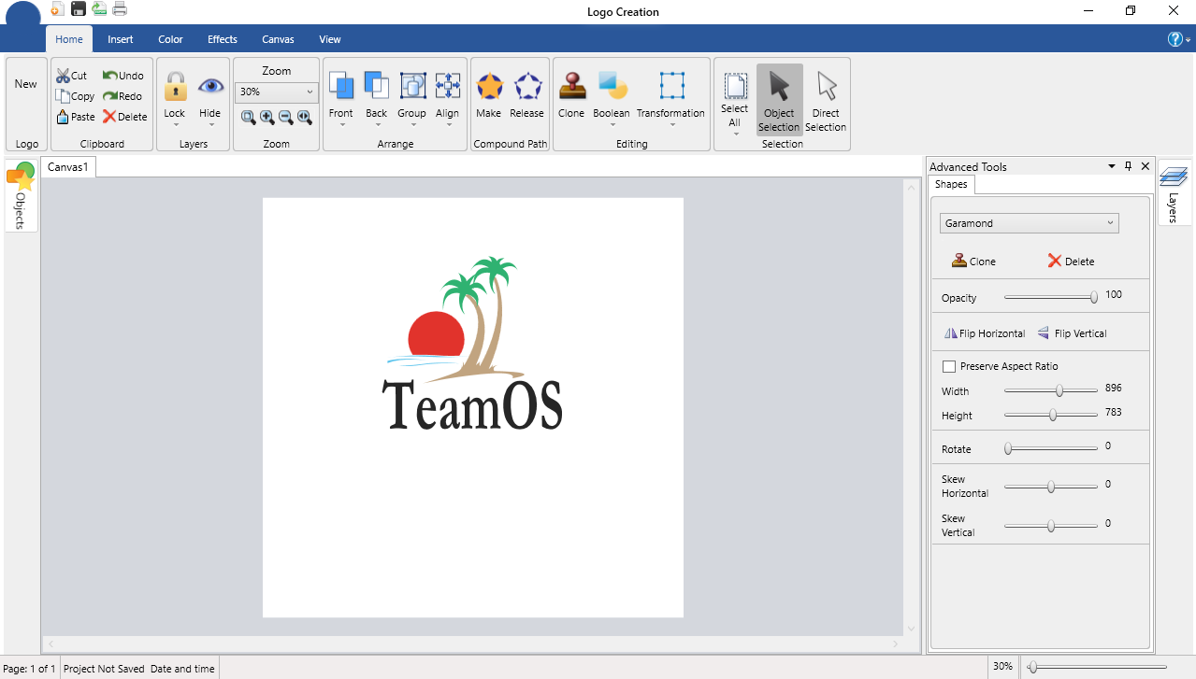
Task: Switch to the Canvas ribbon tab
Action: (278, 39)
